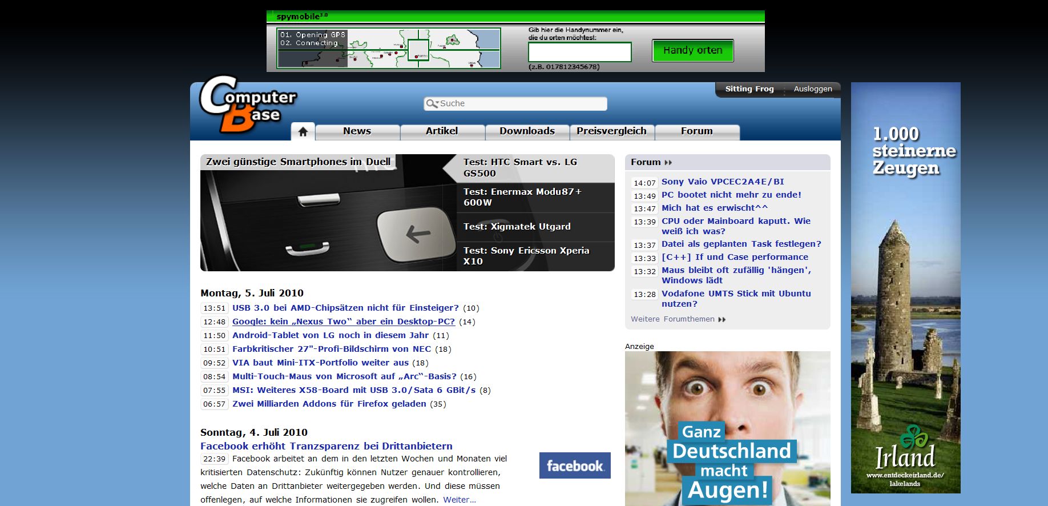This screenshot has width=1048, height=506.
Task: Click the Handy orten green button
Action: tap(693, 50)
